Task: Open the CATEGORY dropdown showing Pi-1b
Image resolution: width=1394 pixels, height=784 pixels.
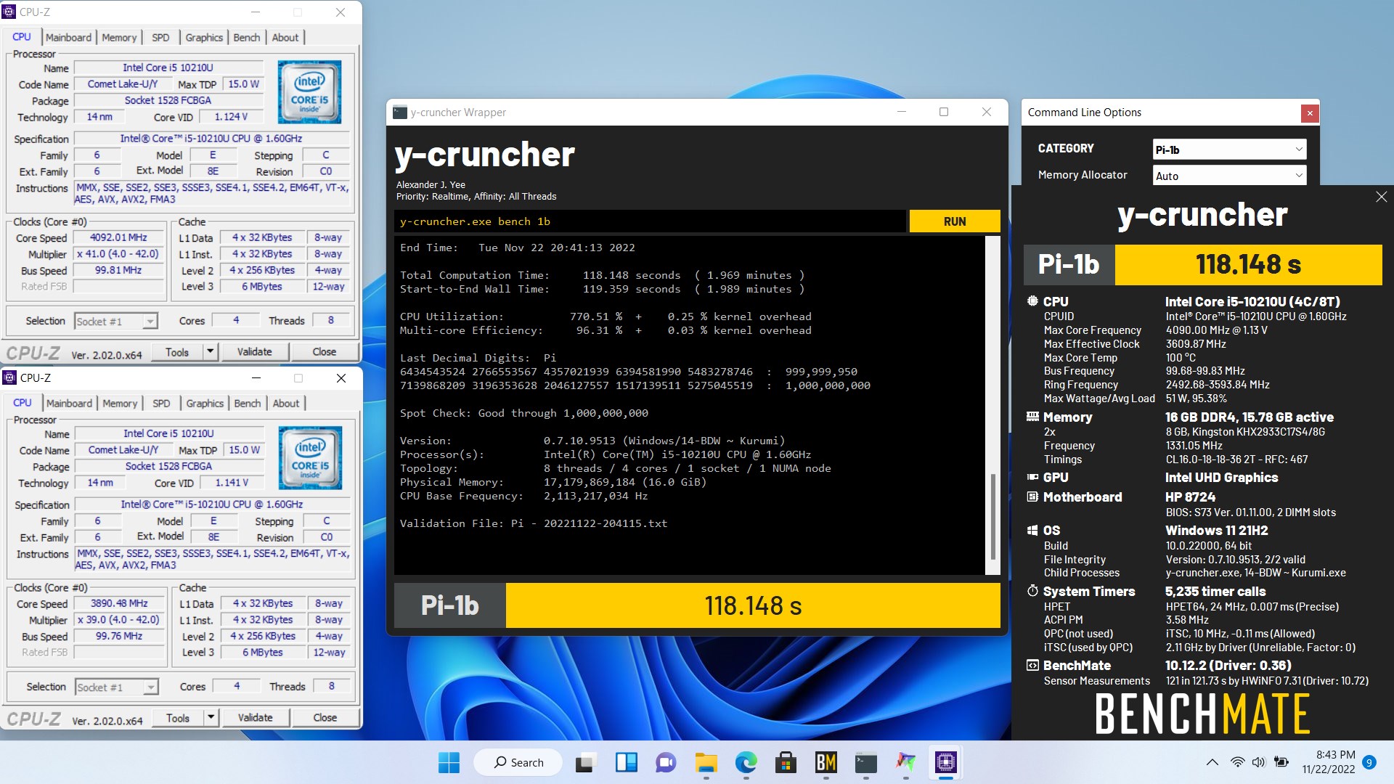Action: pos(1229,150)
